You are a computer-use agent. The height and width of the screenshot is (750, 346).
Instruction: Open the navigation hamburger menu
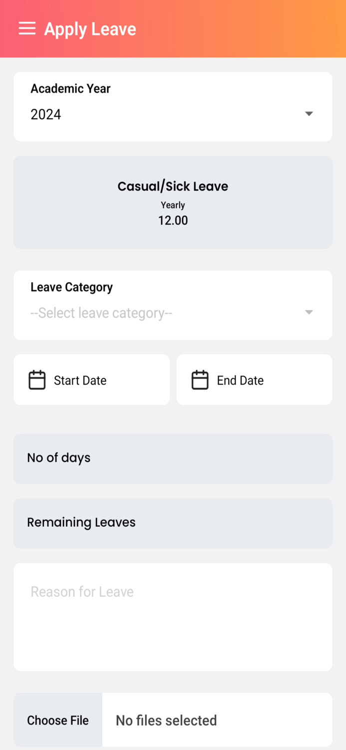coord(27,28)
